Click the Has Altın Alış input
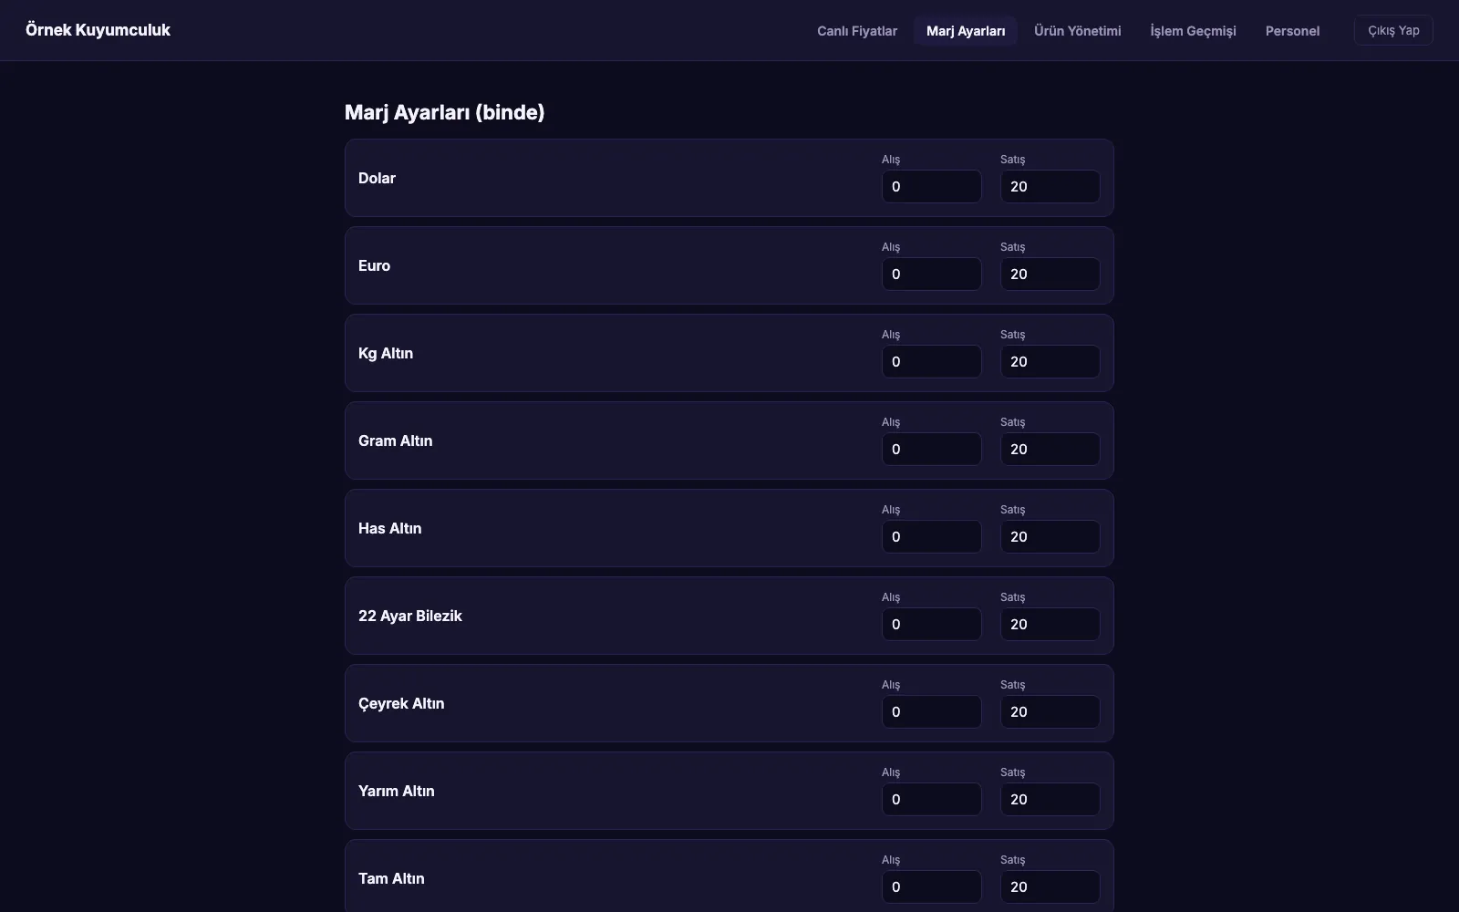1459x912 pixels. click(931, 536)
